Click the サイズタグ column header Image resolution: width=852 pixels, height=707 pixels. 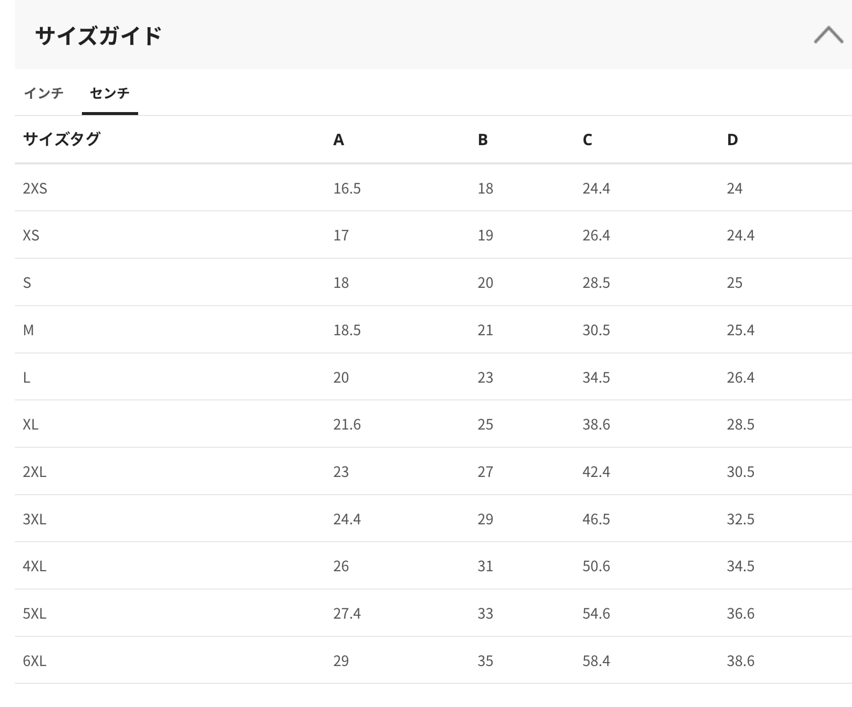click(x=62, y=139)
